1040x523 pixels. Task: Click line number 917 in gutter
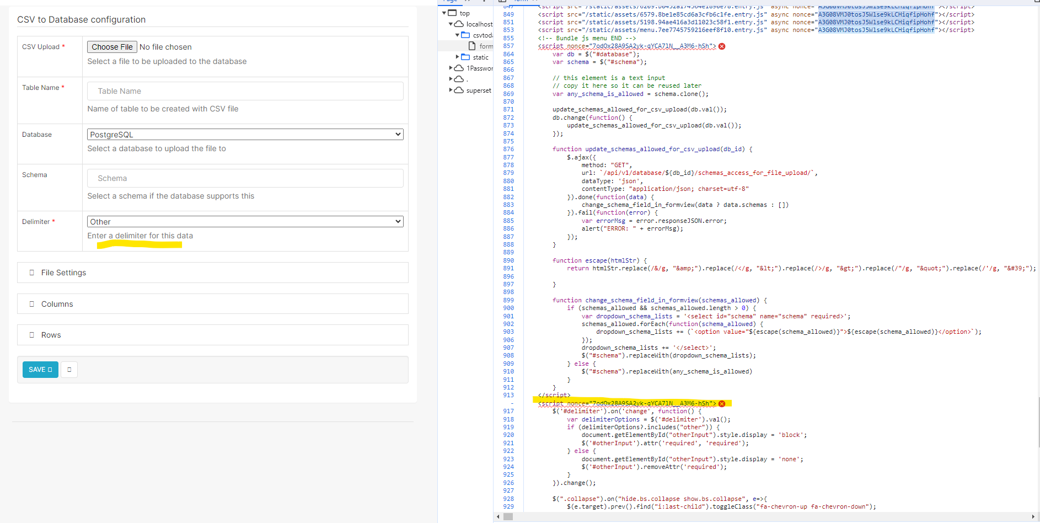point(508,412)
